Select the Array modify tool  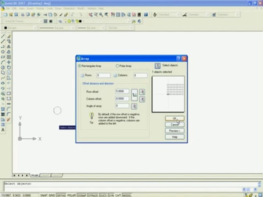[x=9, y=57]
